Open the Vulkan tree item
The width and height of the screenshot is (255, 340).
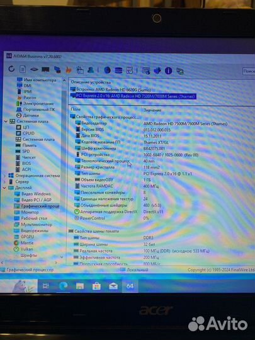(x=26, y=249)
